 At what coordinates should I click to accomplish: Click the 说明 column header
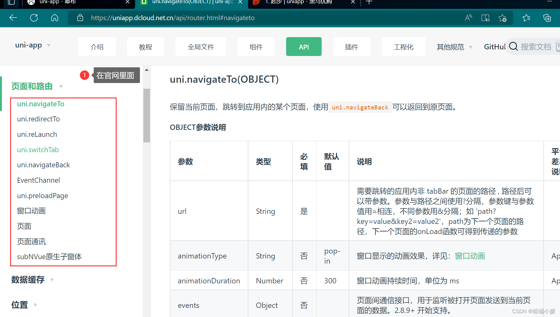click(x=446, y=161)
